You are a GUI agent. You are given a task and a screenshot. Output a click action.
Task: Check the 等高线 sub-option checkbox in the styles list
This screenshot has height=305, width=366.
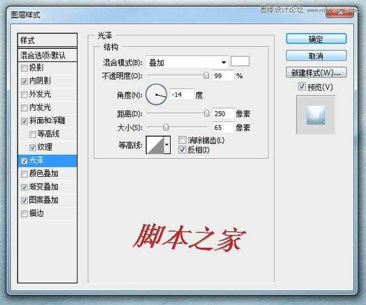pyautogui.click(x=32, y=134)
